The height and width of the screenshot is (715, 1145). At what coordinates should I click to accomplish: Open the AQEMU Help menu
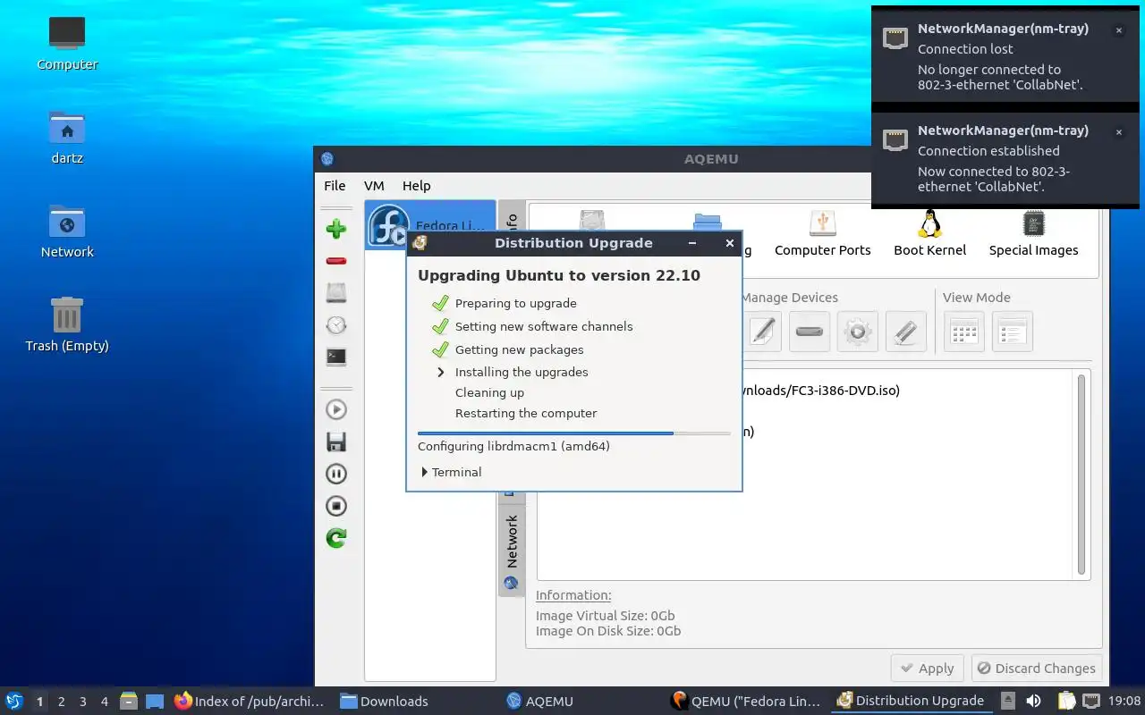(x=416, y=186)
